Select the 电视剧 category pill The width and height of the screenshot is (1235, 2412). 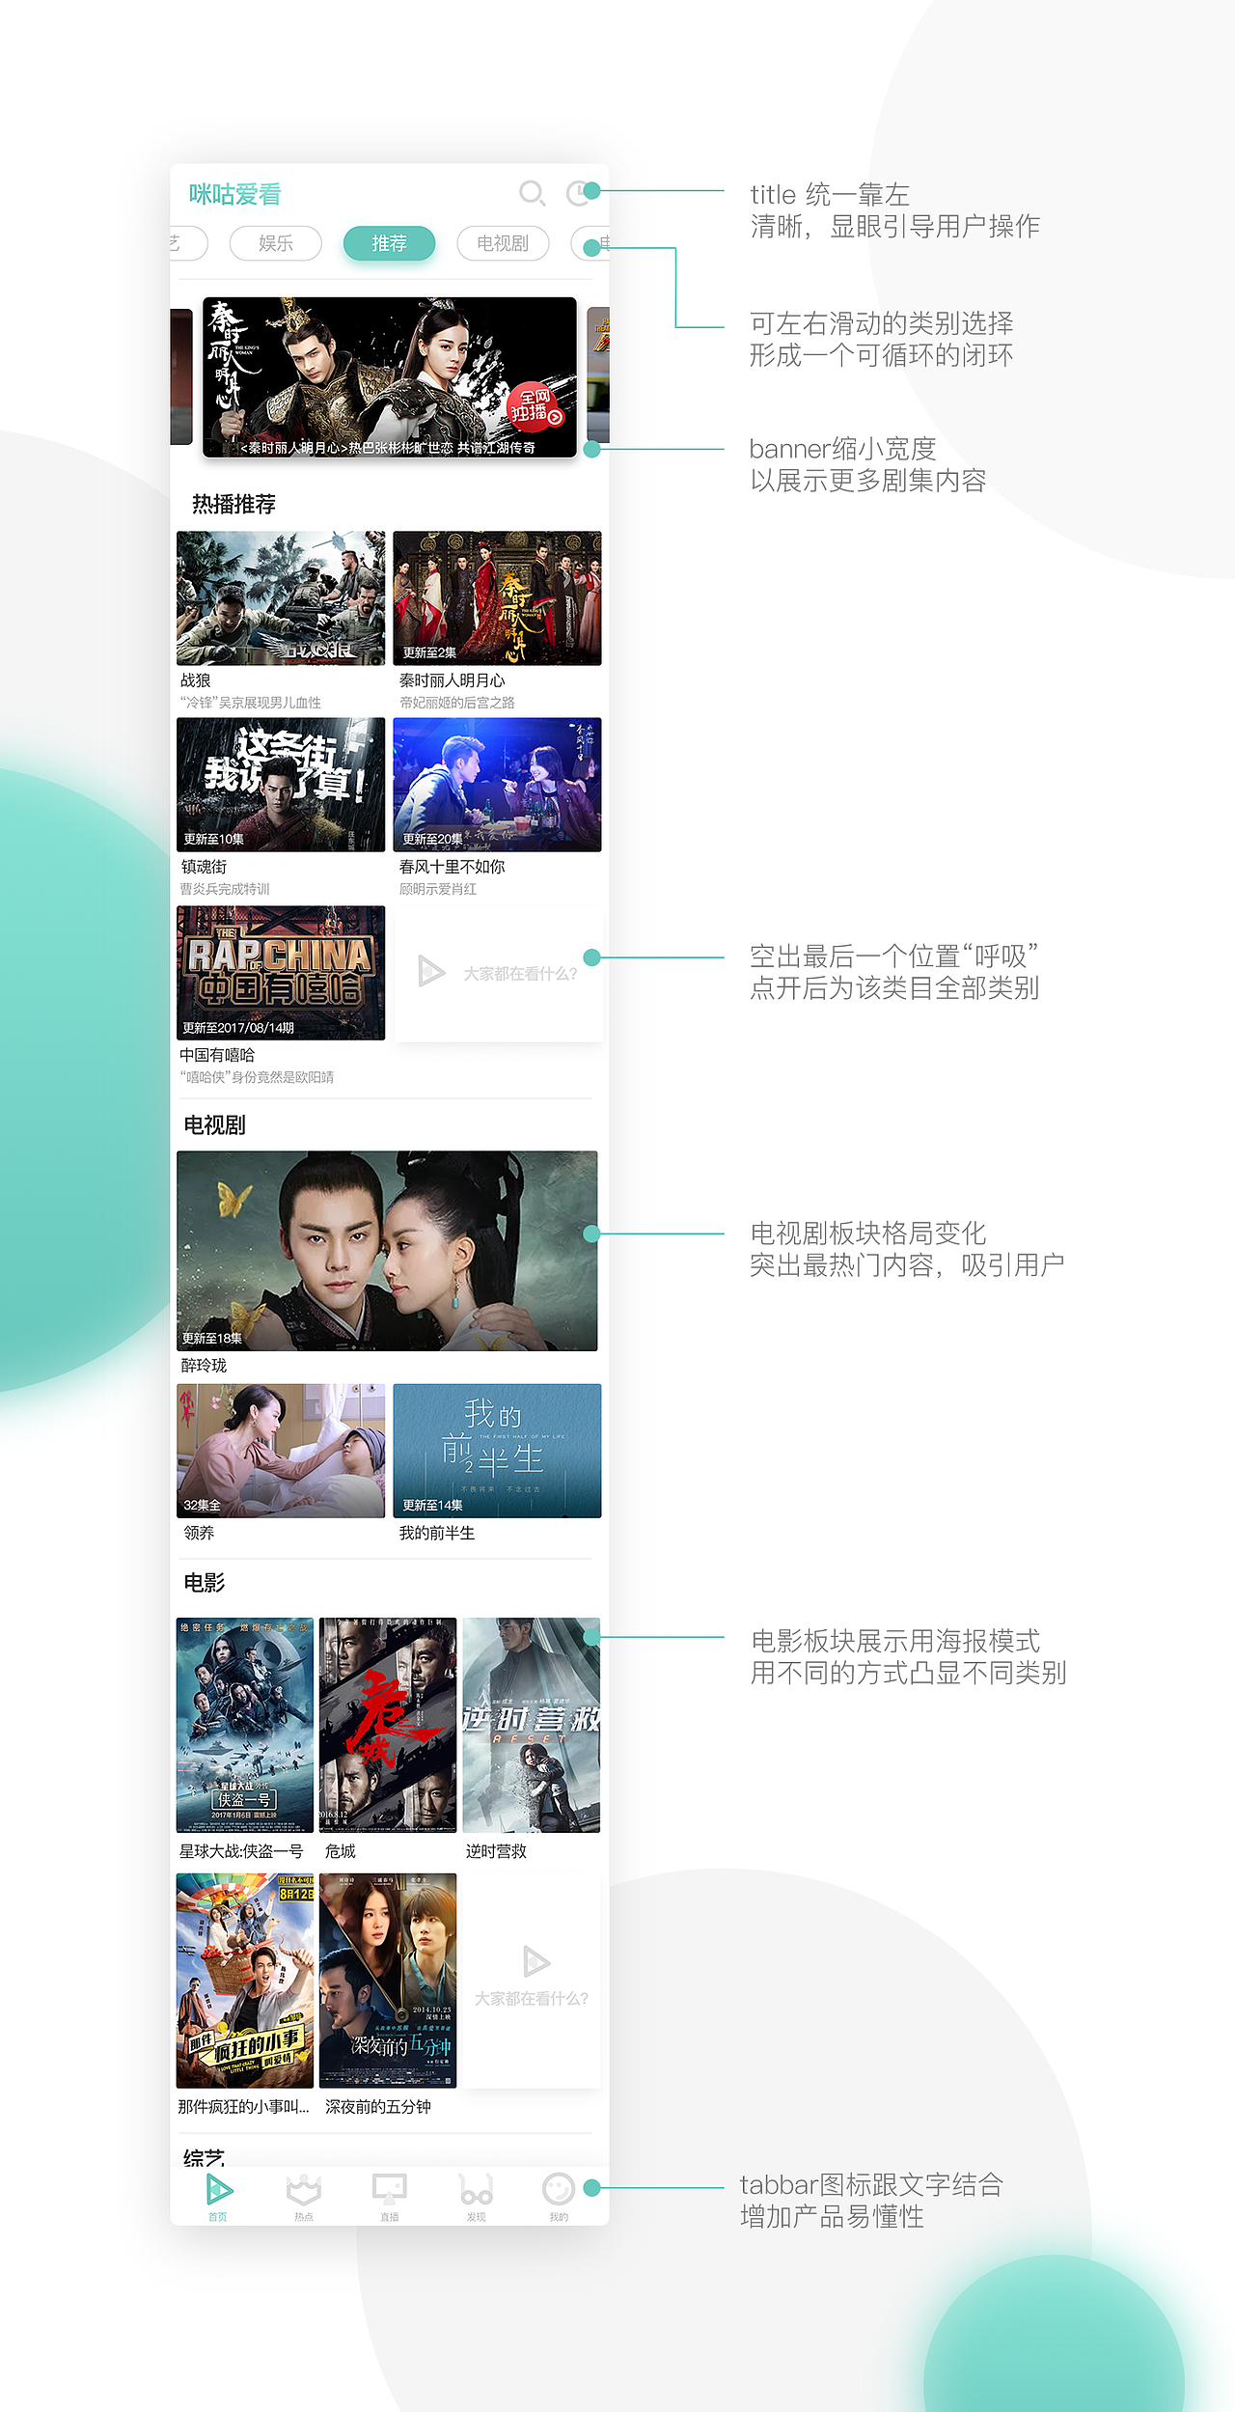click(x=503, y=243)
